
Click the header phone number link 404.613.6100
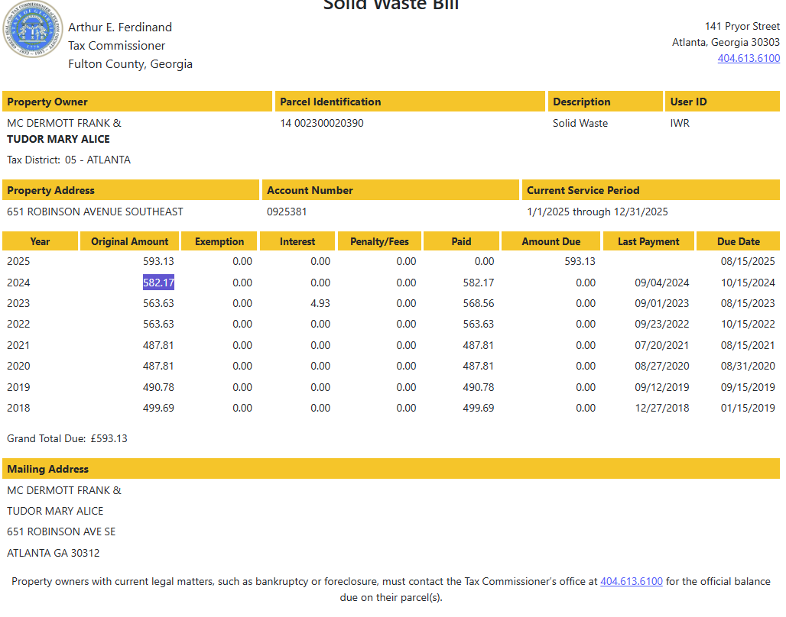[748, 58]
